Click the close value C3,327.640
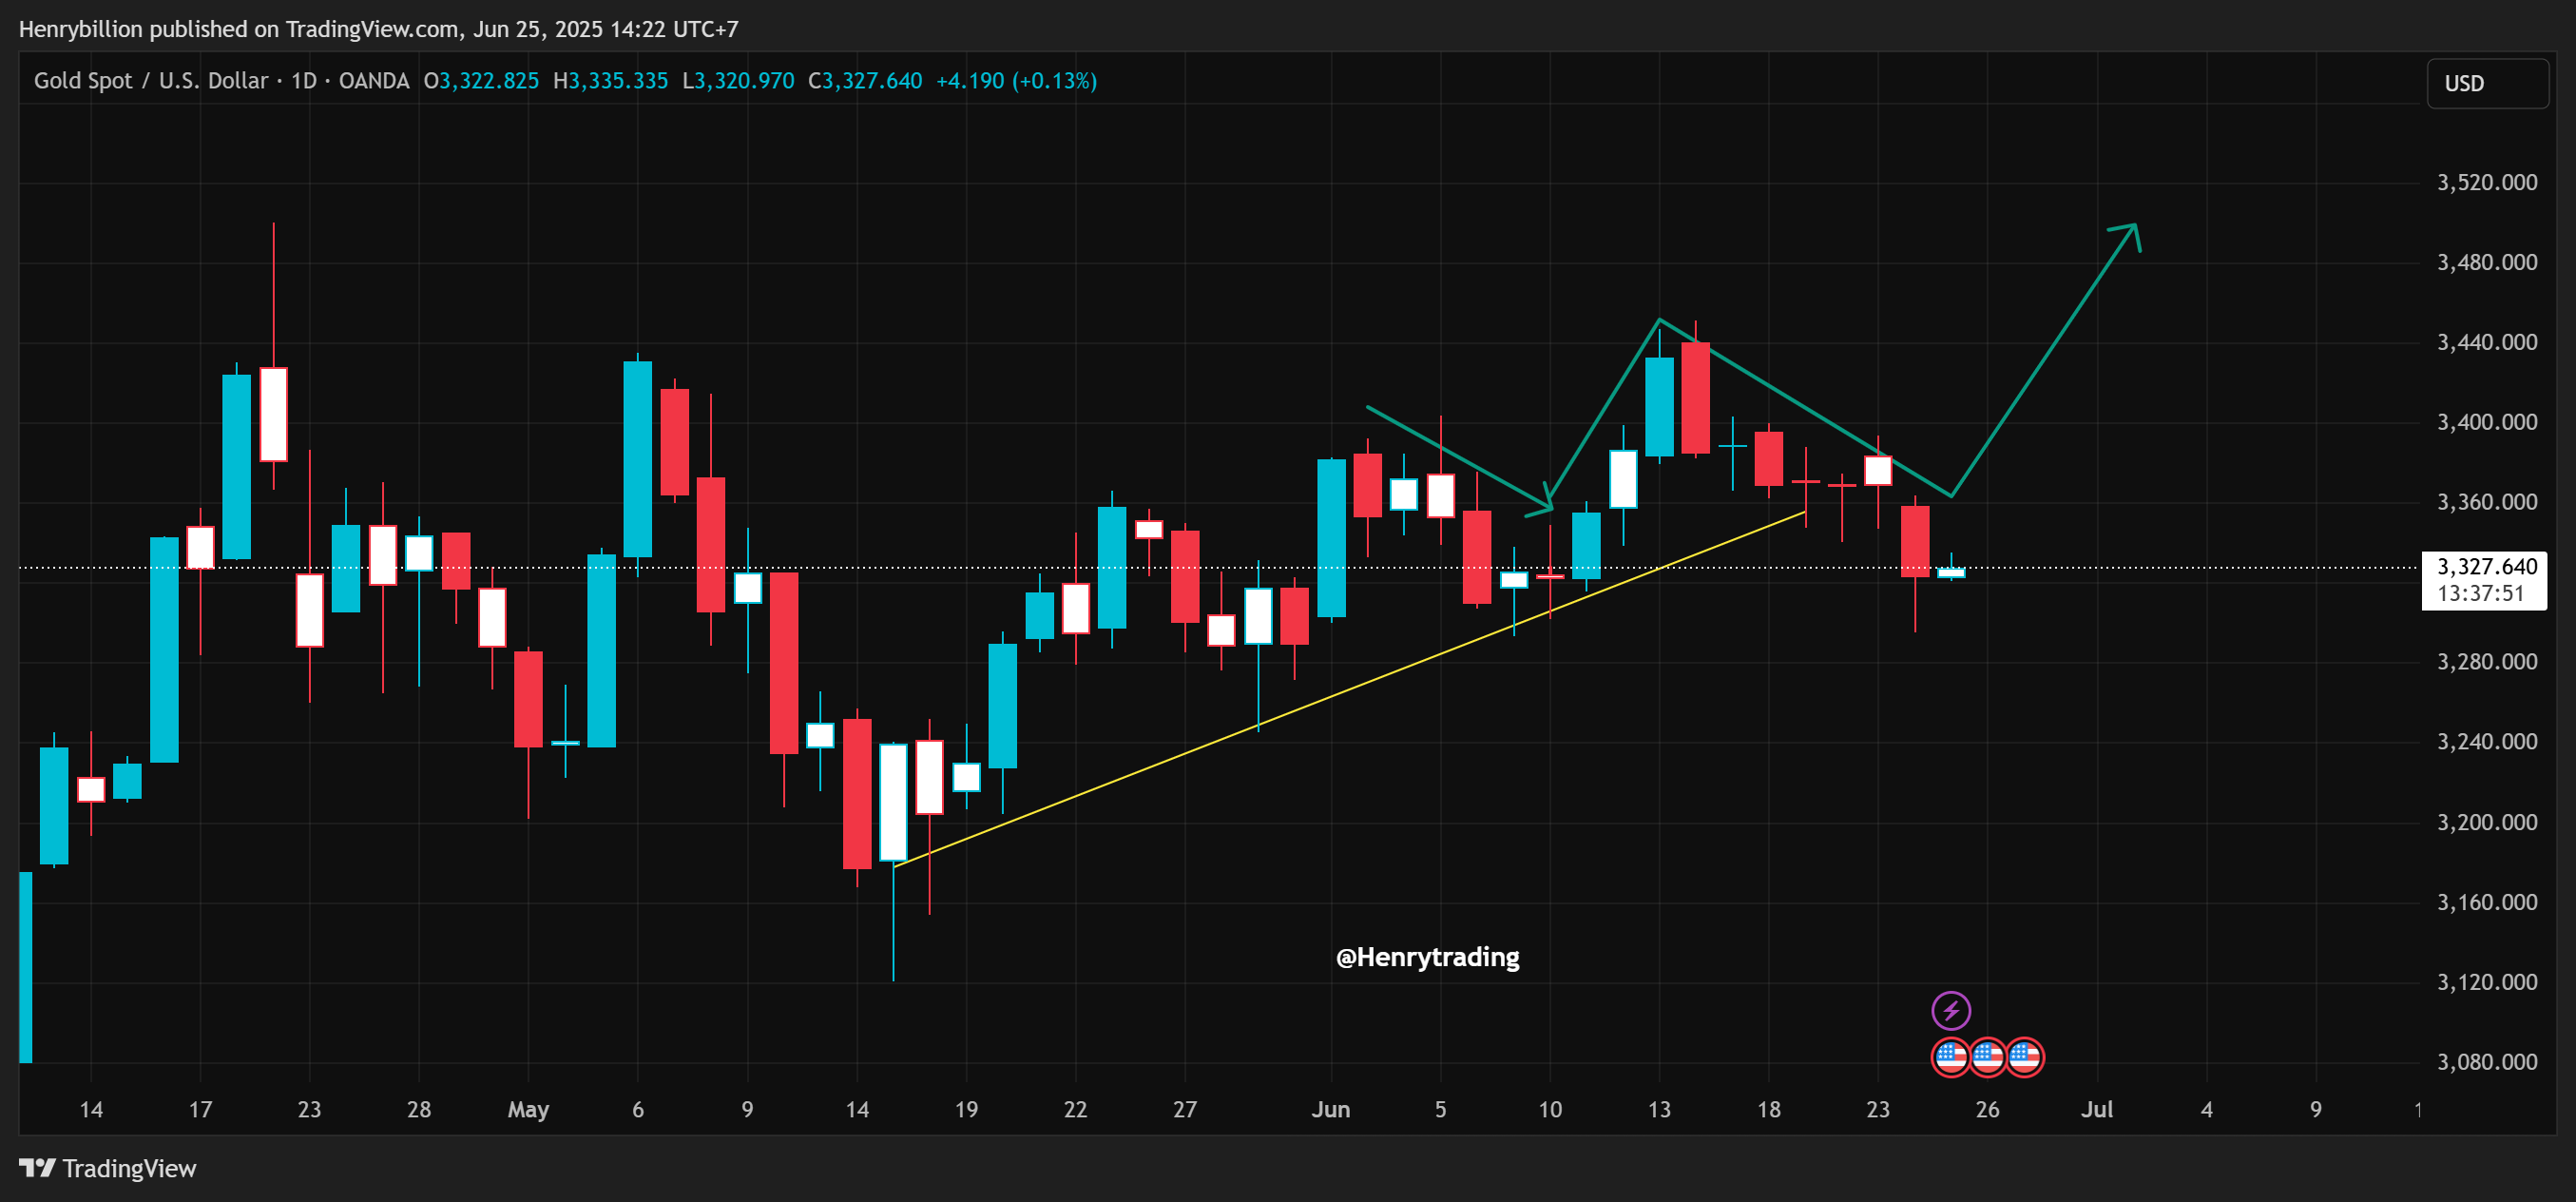This screenshot has height=1202, width=2576. pyautogui.click(x=865, y=80)
